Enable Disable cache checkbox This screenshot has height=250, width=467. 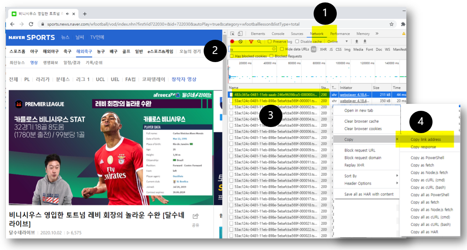[x=297, y=41]
